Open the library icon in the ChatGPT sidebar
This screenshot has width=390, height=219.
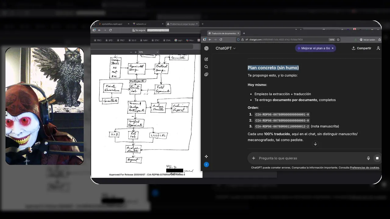tap(206, 75)
